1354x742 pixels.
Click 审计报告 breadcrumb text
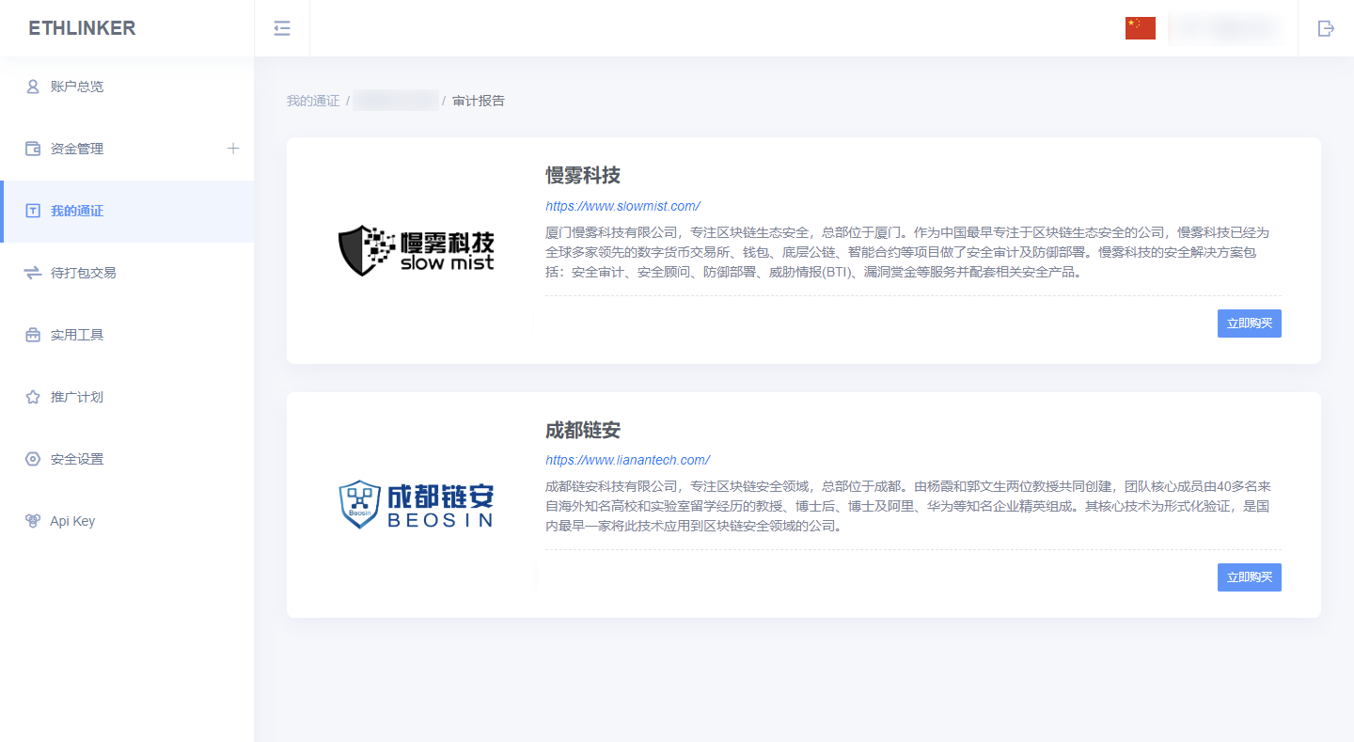[479, 101]
